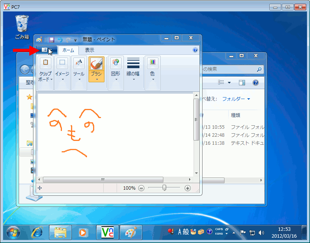Click the Undo arrow icon in Paint's title bar

point(60,39)
